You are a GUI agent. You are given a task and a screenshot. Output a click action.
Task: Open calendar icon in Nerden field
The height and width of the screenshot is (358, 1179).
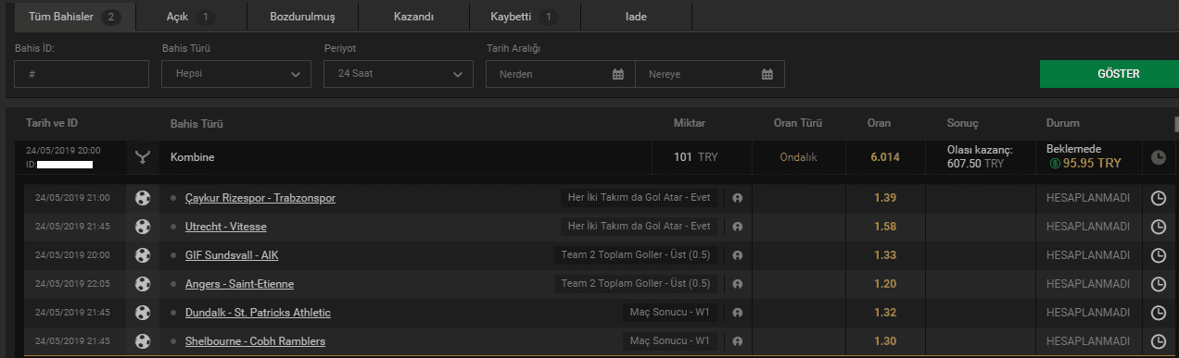pos(618,74)
